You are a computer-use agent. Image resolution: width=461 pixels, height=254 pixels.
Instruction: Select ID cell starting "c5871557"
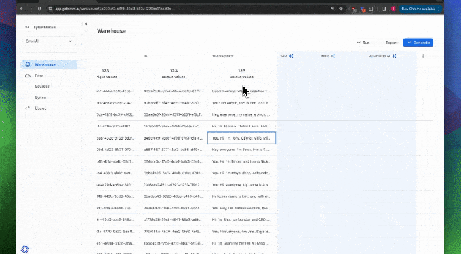(174, 150)
